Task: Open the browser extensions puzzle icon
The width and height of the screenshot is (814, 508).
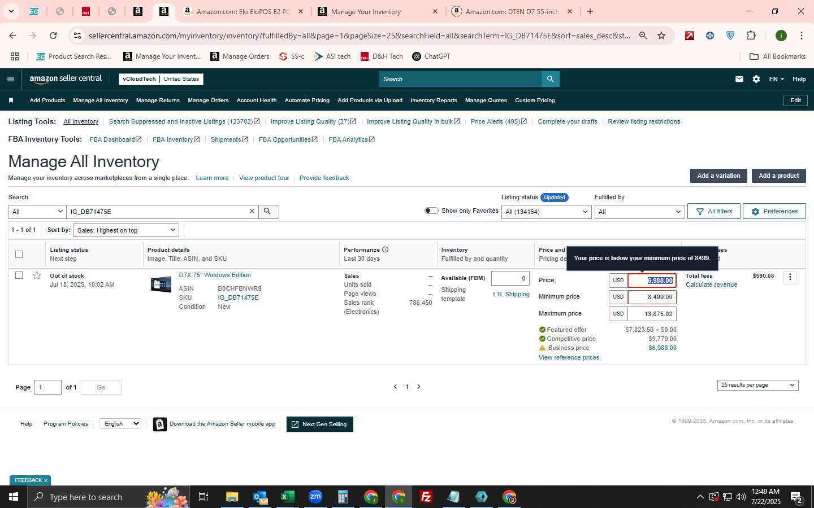Action: coord(751,36)
